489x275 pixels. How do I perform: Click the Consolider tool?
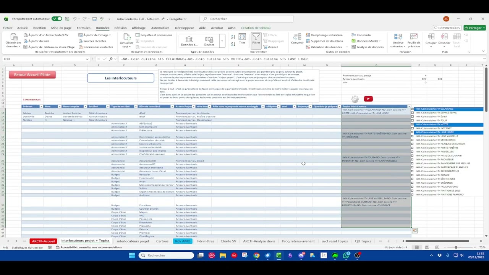click(361, 35)
